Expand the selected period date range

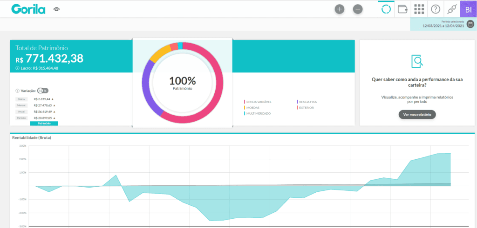pyautogui.click(x=443, y=26)
